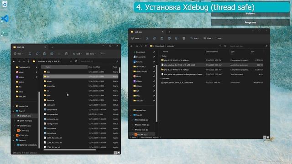292x164 pixels.
Task: Click horizontal scrollbar in PHP_8.2 file list
Action: pos(70,149)
